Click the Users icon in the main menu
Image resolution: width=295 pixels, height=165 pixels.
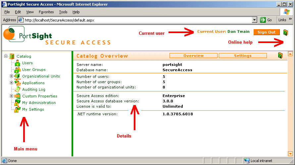(x=18, y=63)
